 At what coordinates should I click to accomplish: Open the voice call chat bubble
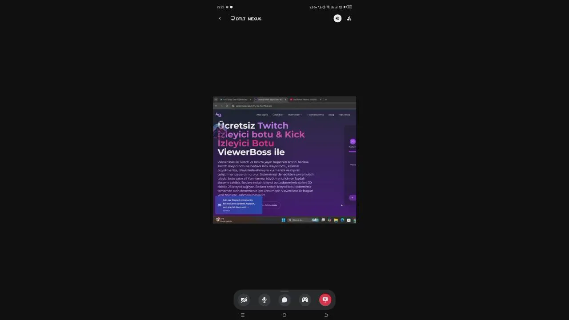click(284, 300)
